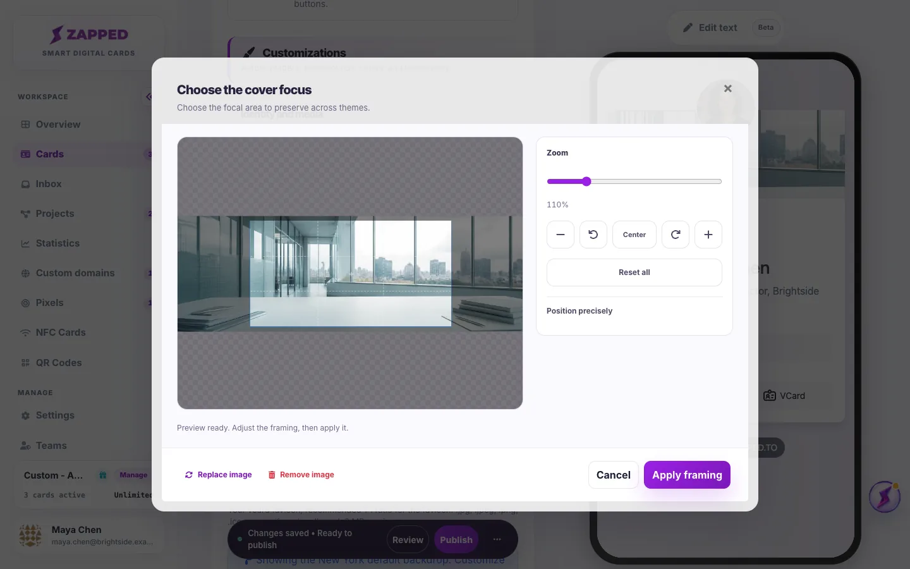Viewport: 910px width, 569px height.
Task: Open QR Codes in the sidebar
Action: [59, 363]
